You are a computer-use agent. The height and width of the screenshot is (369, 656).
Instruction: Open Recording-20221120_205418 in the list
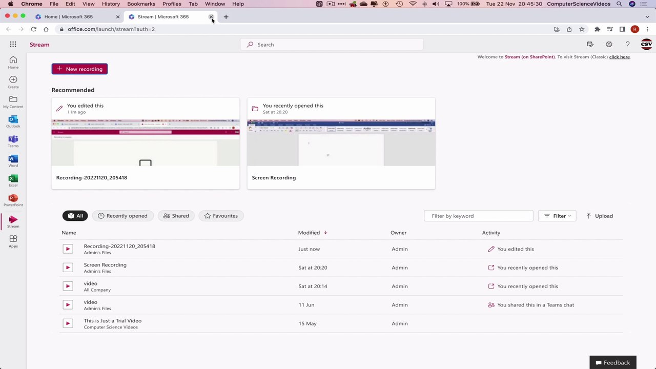(119, 246)
